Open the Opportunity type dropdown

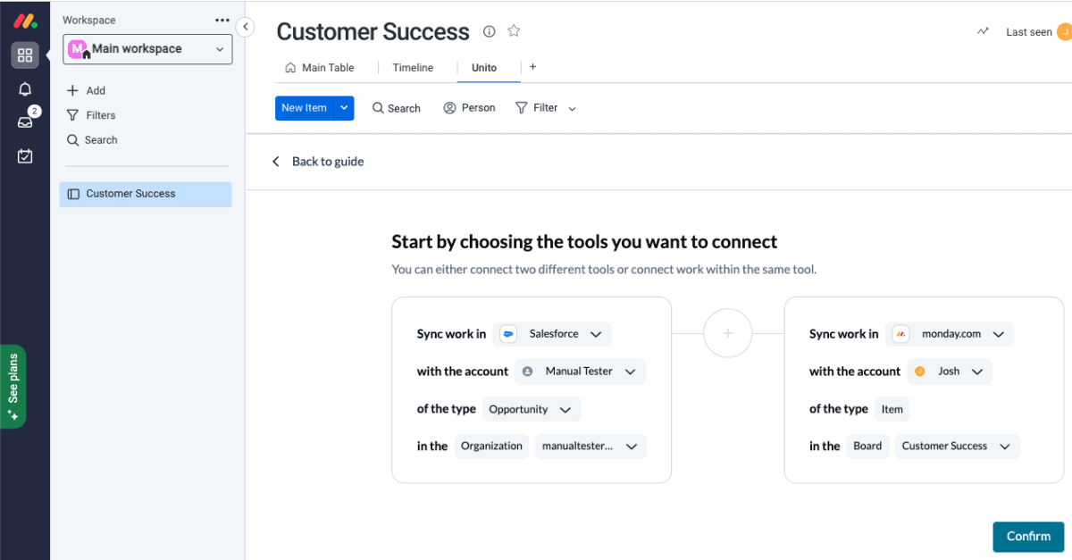532,408
